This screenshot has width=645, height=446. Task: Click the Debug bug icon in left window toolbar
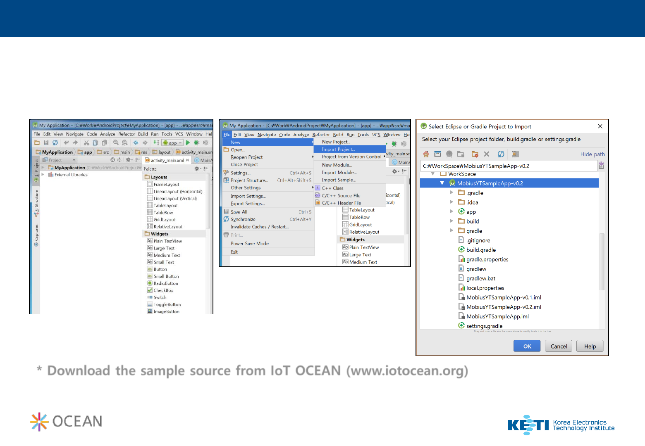point(197,143)
